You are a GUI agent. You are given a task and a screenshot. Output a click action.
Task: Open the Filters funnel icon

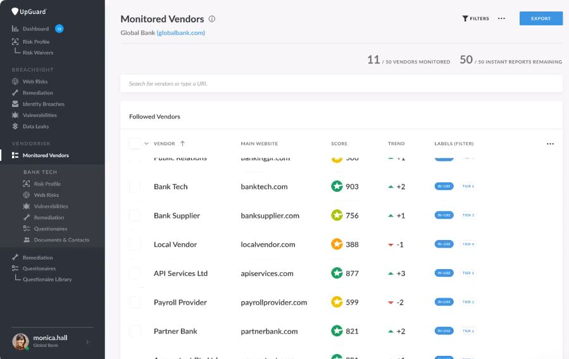click(465, 18)
